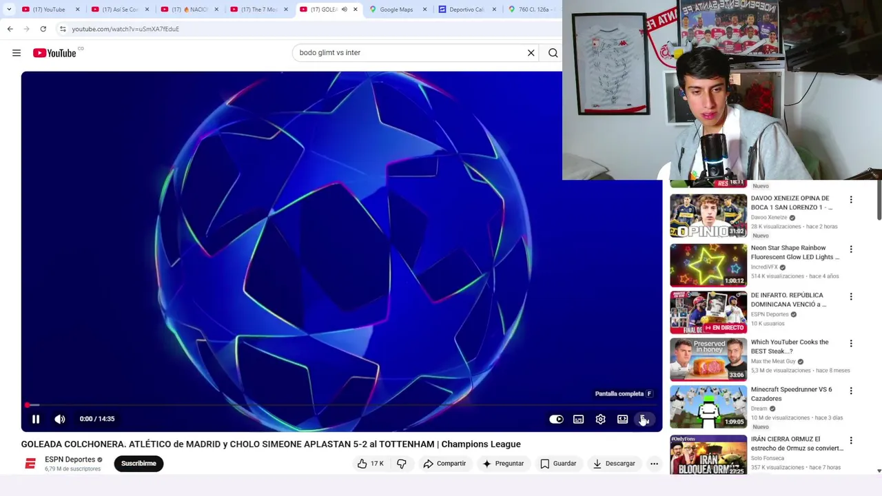
Task: Open options menu for Best Steak video
Action: 851,344
